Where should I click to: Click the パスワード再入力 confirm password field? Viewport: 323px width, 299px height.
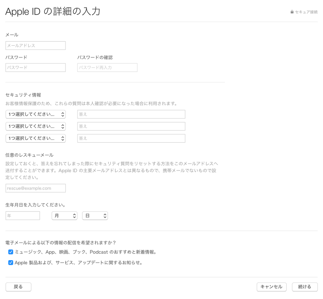click(x=107, y=67)
